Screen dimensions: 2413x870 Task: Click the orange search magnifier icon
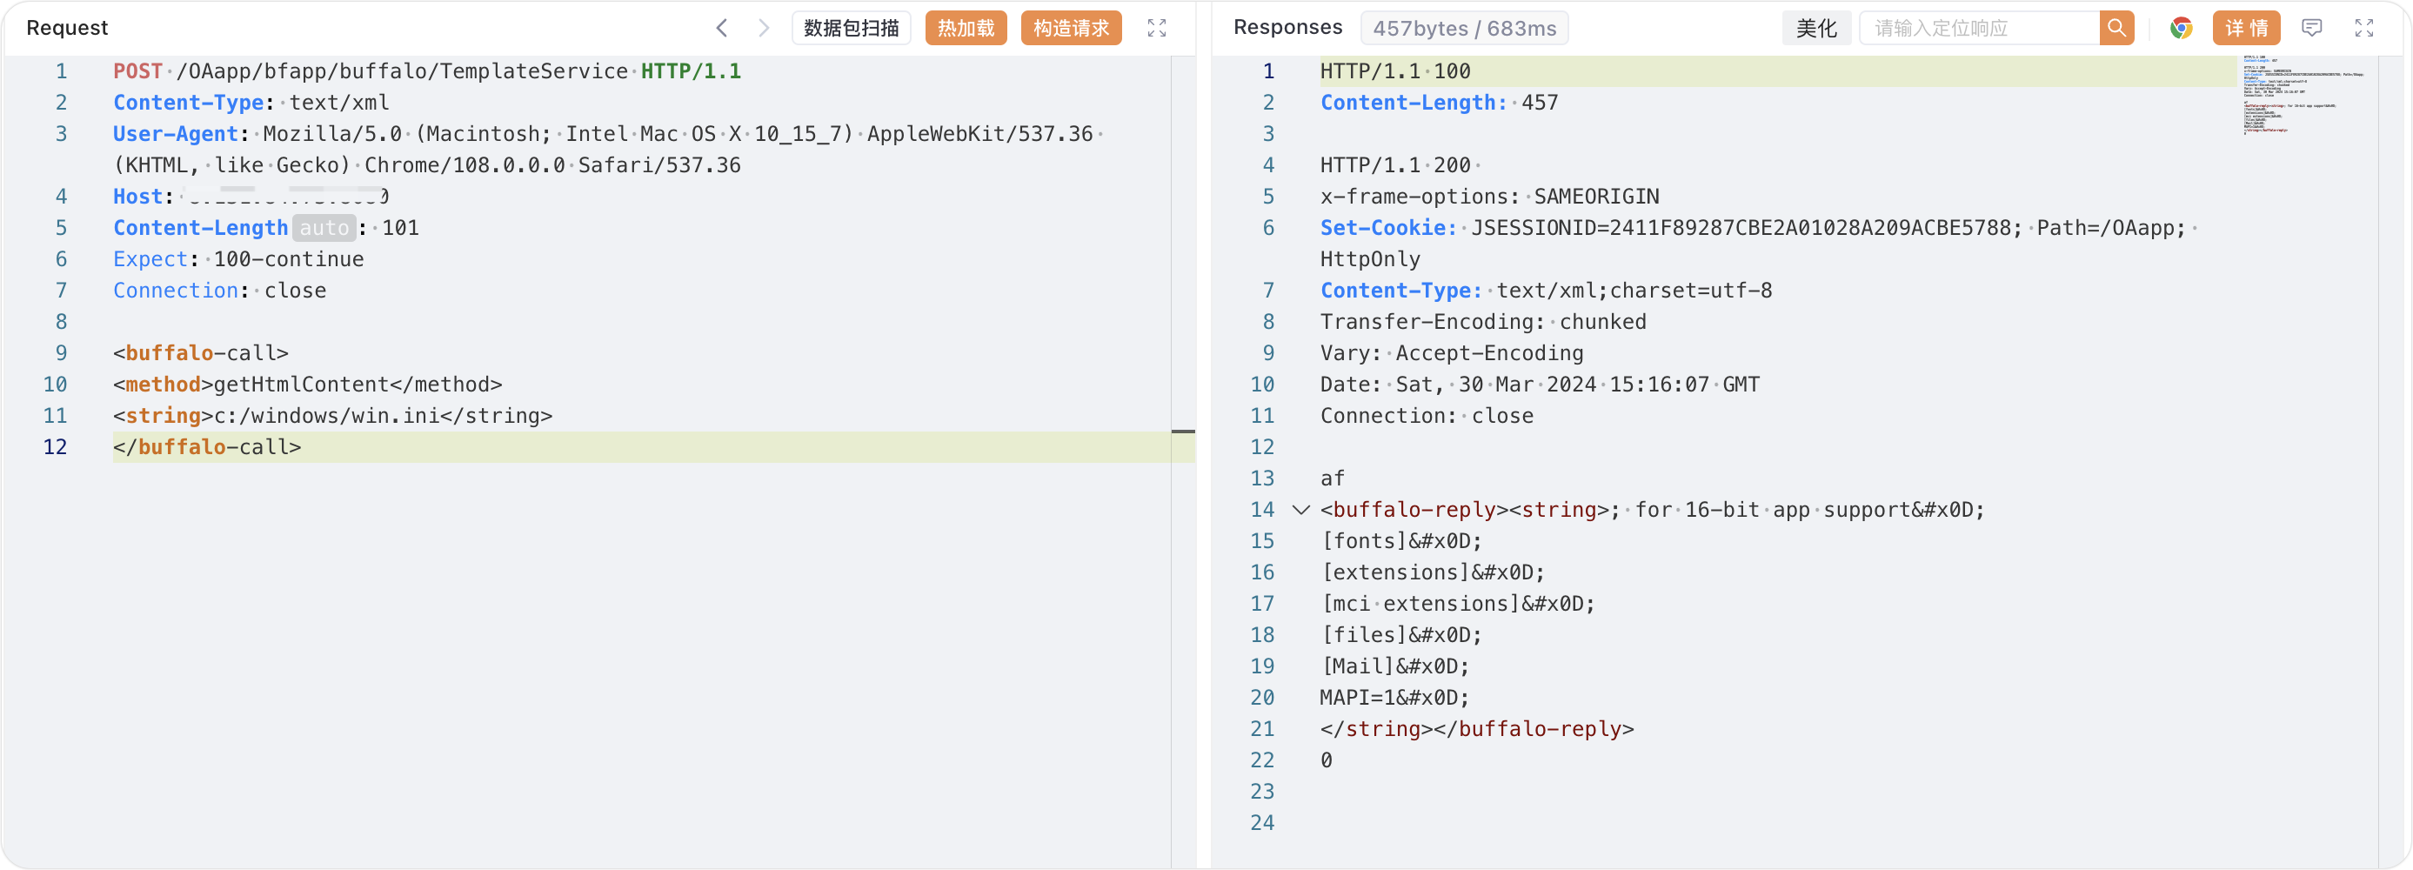pos(2116,28)
